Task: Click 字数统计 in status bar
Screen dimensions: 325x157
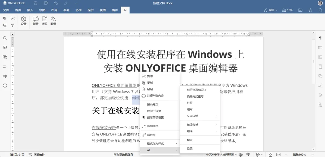Action: [37, 155]
